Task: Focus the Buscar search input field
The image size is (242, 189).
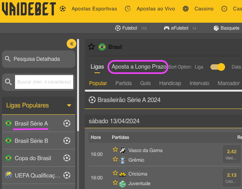Action: point(44,82)
